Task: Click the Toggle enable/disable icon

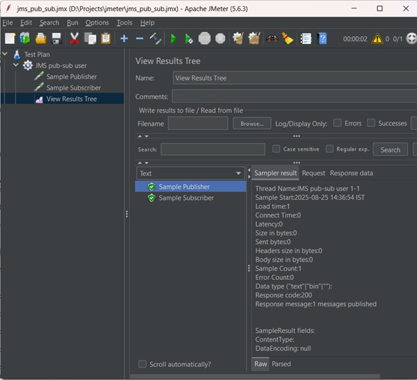Action: coord(155,39)
